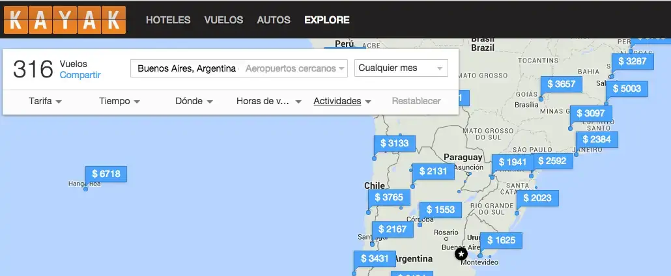Select the $ 2023 price marker

pos(537,198)
